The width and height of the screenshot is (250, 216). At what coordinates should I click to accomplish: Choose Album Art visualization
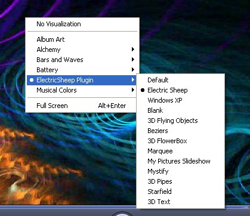(82, 39)
